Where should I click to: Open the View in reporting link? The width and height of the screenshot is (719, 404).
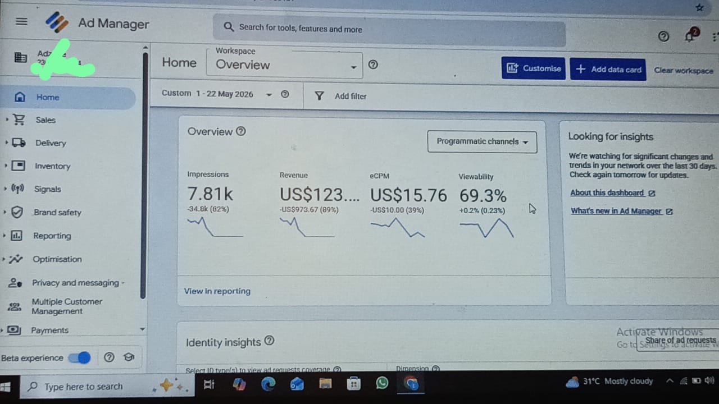pyautogui.click(x=217, y=291)
